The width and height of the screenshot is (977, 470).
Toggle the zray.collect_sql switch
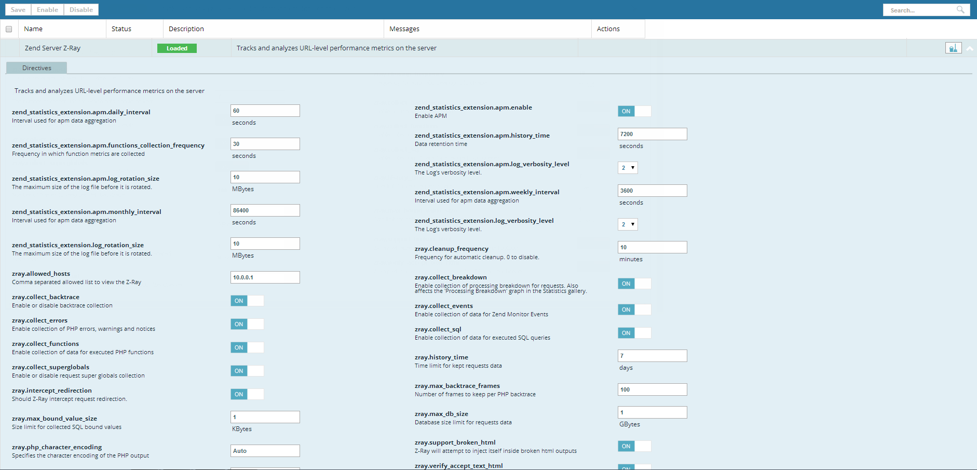(634, 333)
